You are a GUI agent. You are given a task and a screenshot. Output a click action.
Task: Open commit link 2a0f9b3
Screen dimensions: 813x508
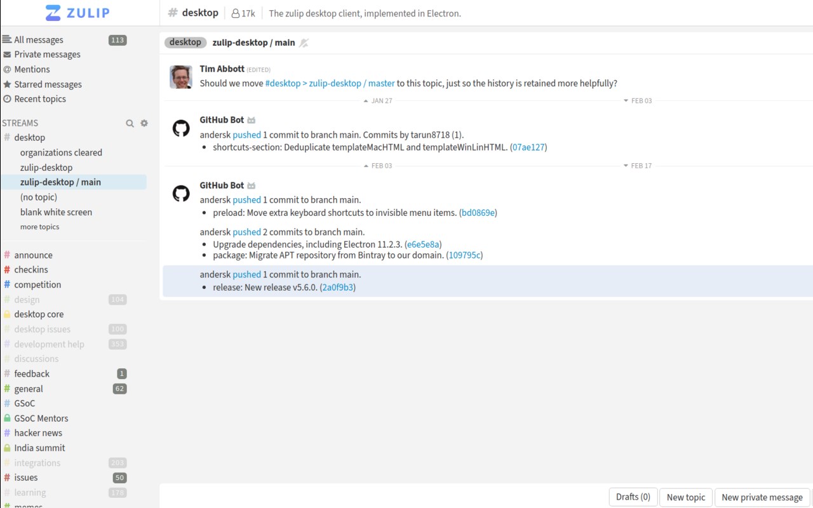[337, 288]
